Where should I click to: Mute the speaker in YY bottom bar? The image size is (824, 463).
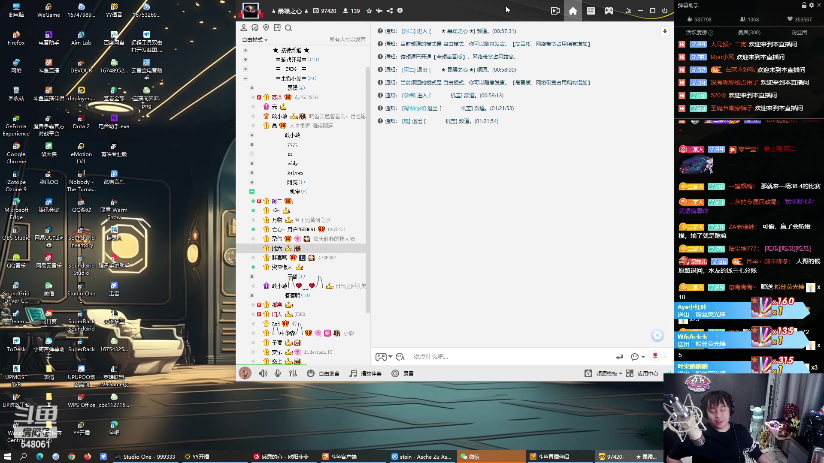click(263, 373)
